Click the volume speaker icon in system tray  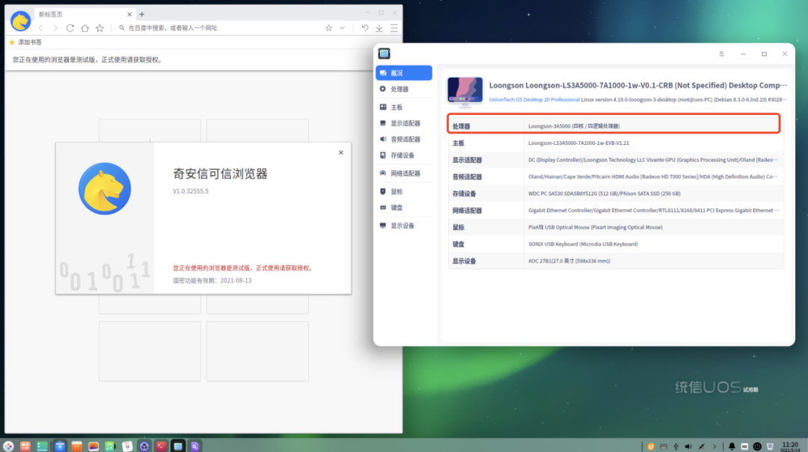point(688,446)
